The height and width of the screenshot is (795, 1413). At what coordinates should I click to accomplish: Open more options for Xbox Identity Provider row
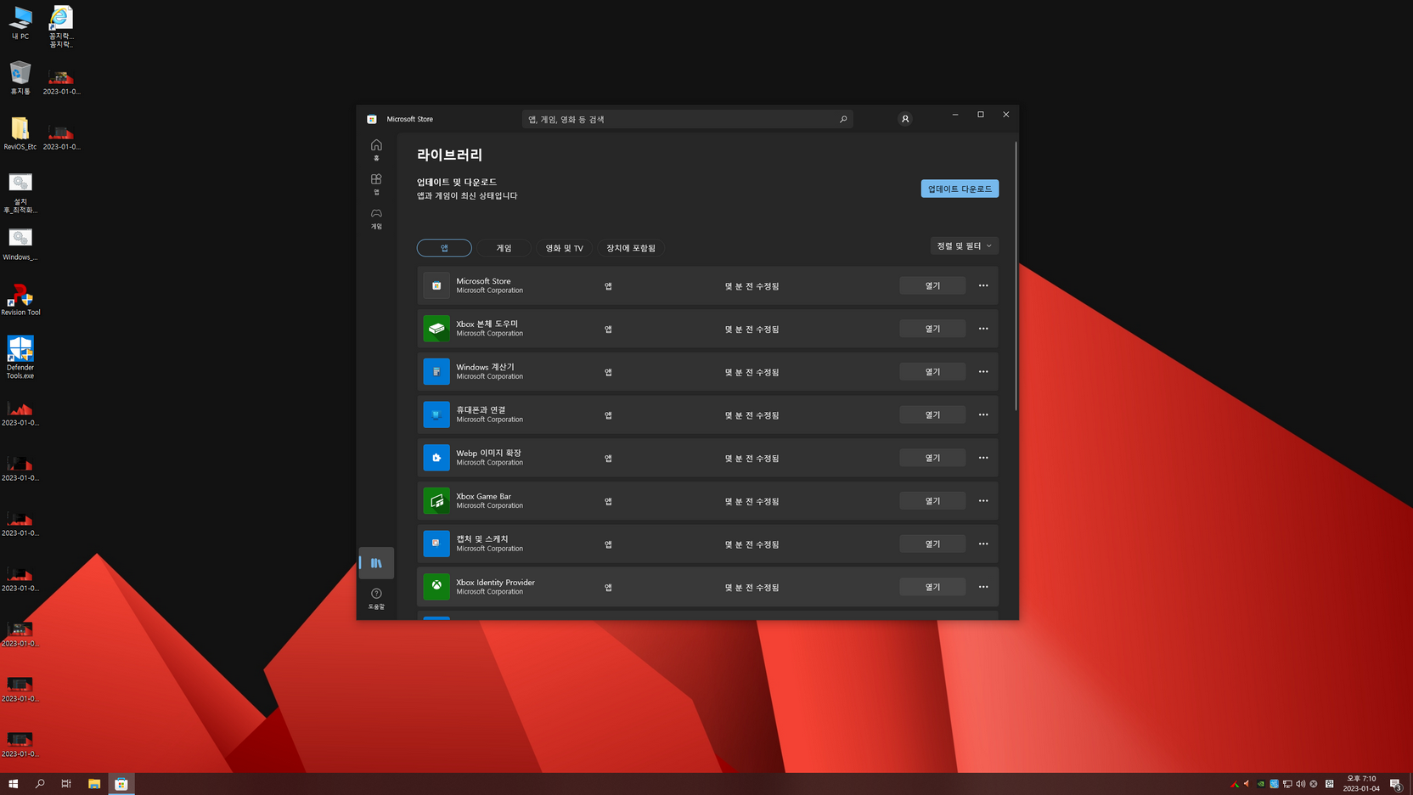[983, 587]
